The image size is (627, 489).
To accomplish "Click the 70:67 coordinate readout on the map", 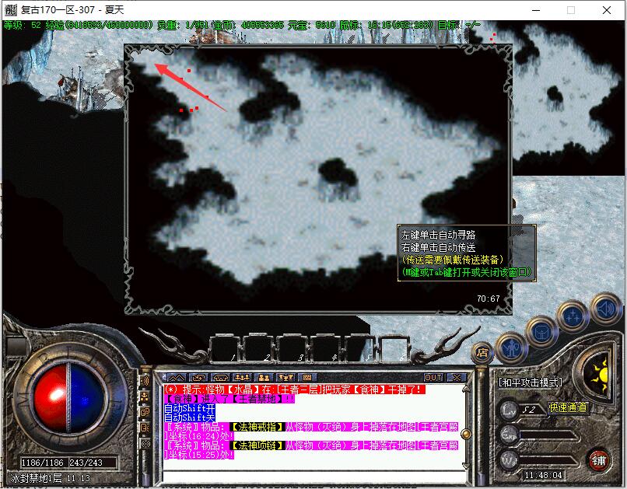I will coord(489,299).
